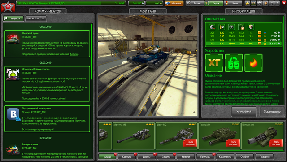Click the burning damage shield icon
Screen dimensions: 287x162
click(x=251, y=27)
